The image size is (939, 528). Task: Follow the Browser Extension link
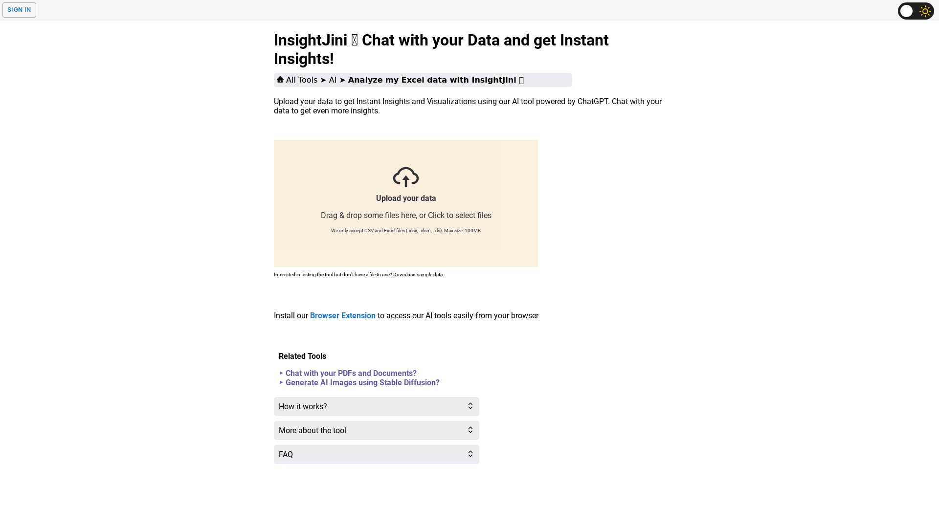(342, 316)
